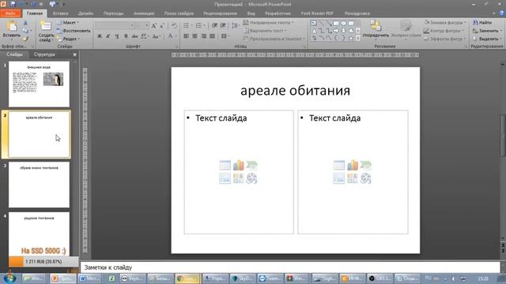The image size is (506, 284).
Task: Select the triangle shape in gallery
Action: click(x=314, y=31)
